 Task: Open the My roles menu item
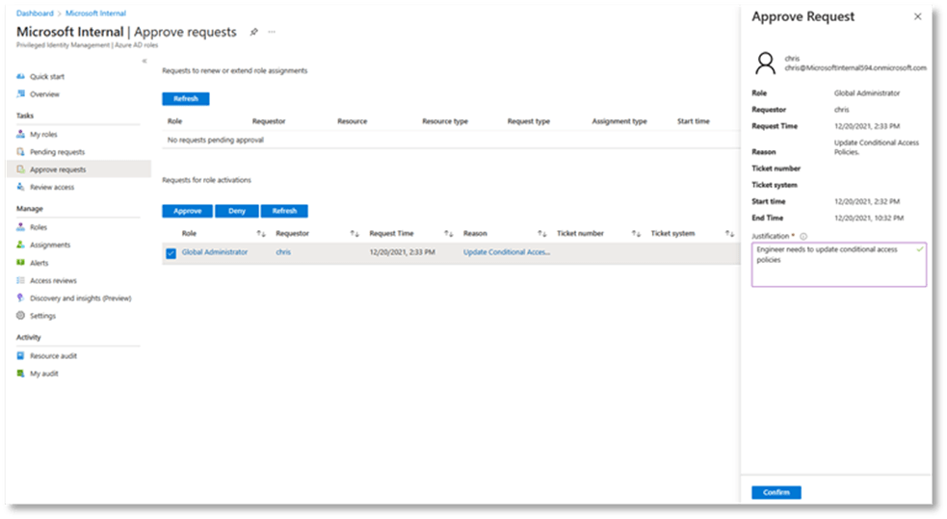tap(43, 135)
